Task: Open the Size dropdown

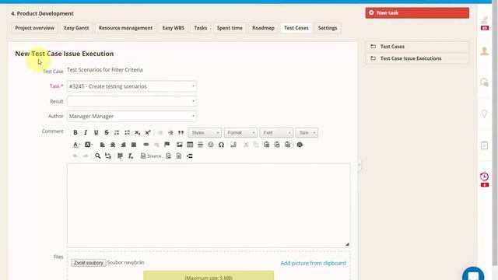Action: [x=307, y=133]
